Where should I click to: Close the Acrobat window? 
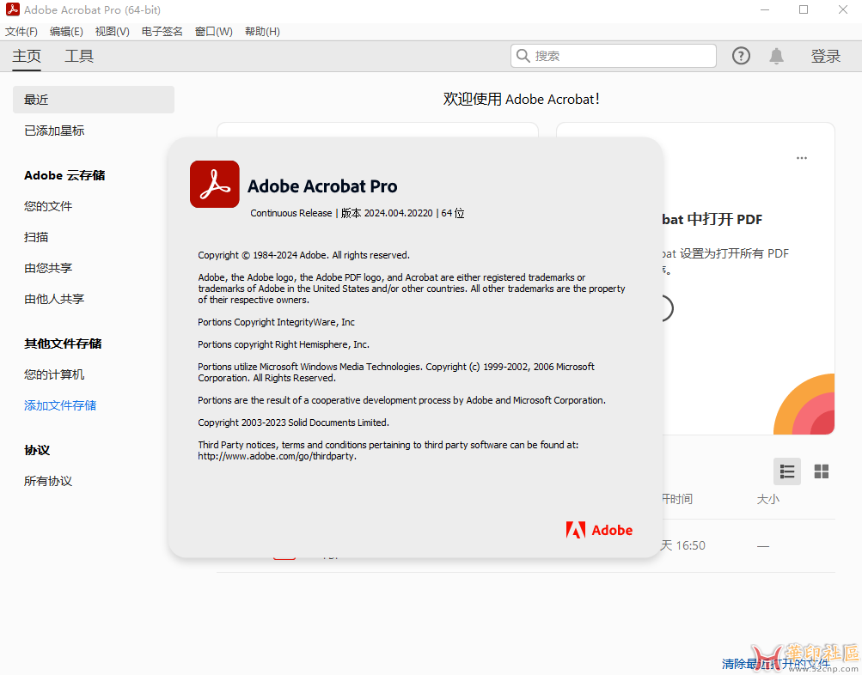843,10
